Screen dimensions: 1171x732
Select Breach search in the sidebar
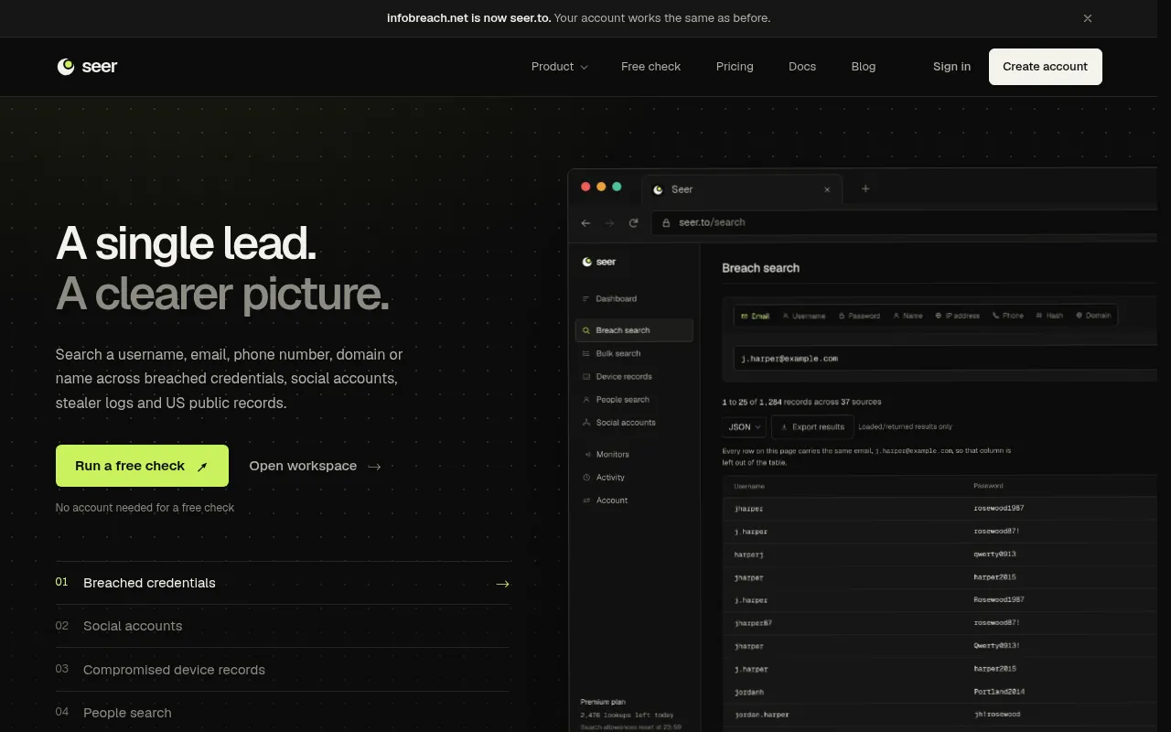633,330
